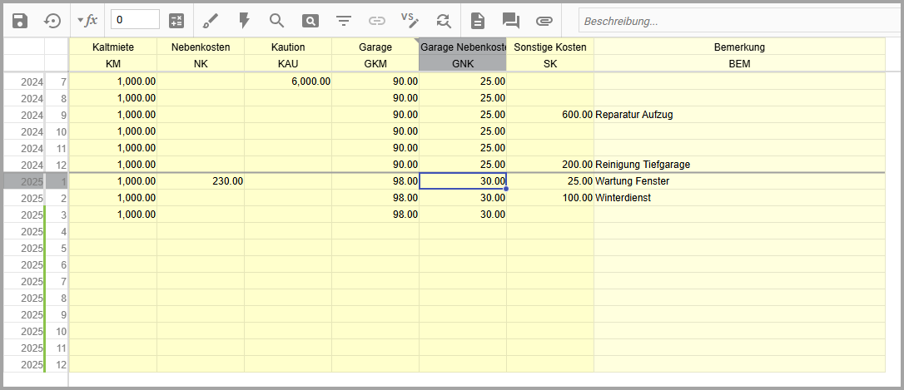Select row header 2025 month 1
904x390 pixels.
33,181
